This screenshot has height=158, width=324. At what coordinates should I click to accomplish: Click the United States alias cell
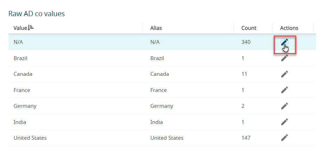pyautogui.click(x=167, y=138)
